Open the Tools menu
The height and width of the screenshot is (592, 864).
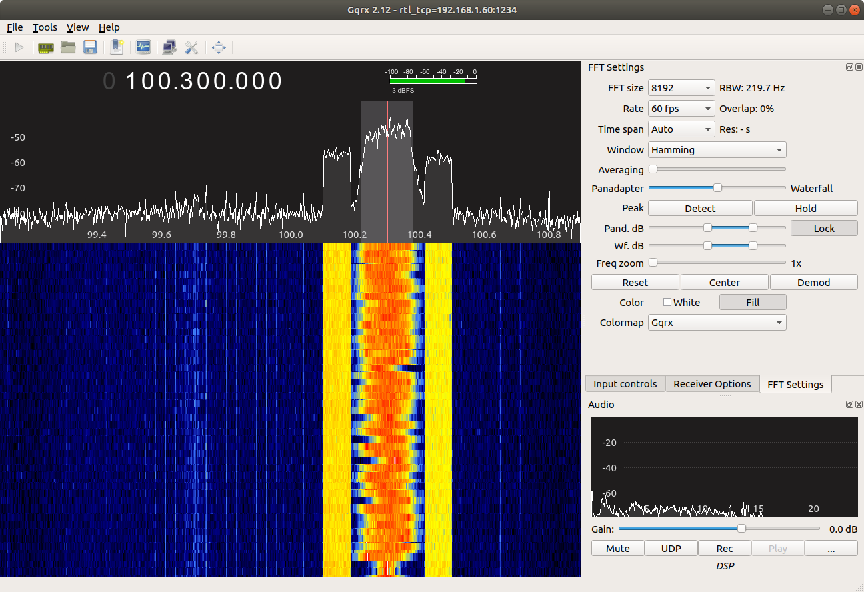click(x=45, y=27)
